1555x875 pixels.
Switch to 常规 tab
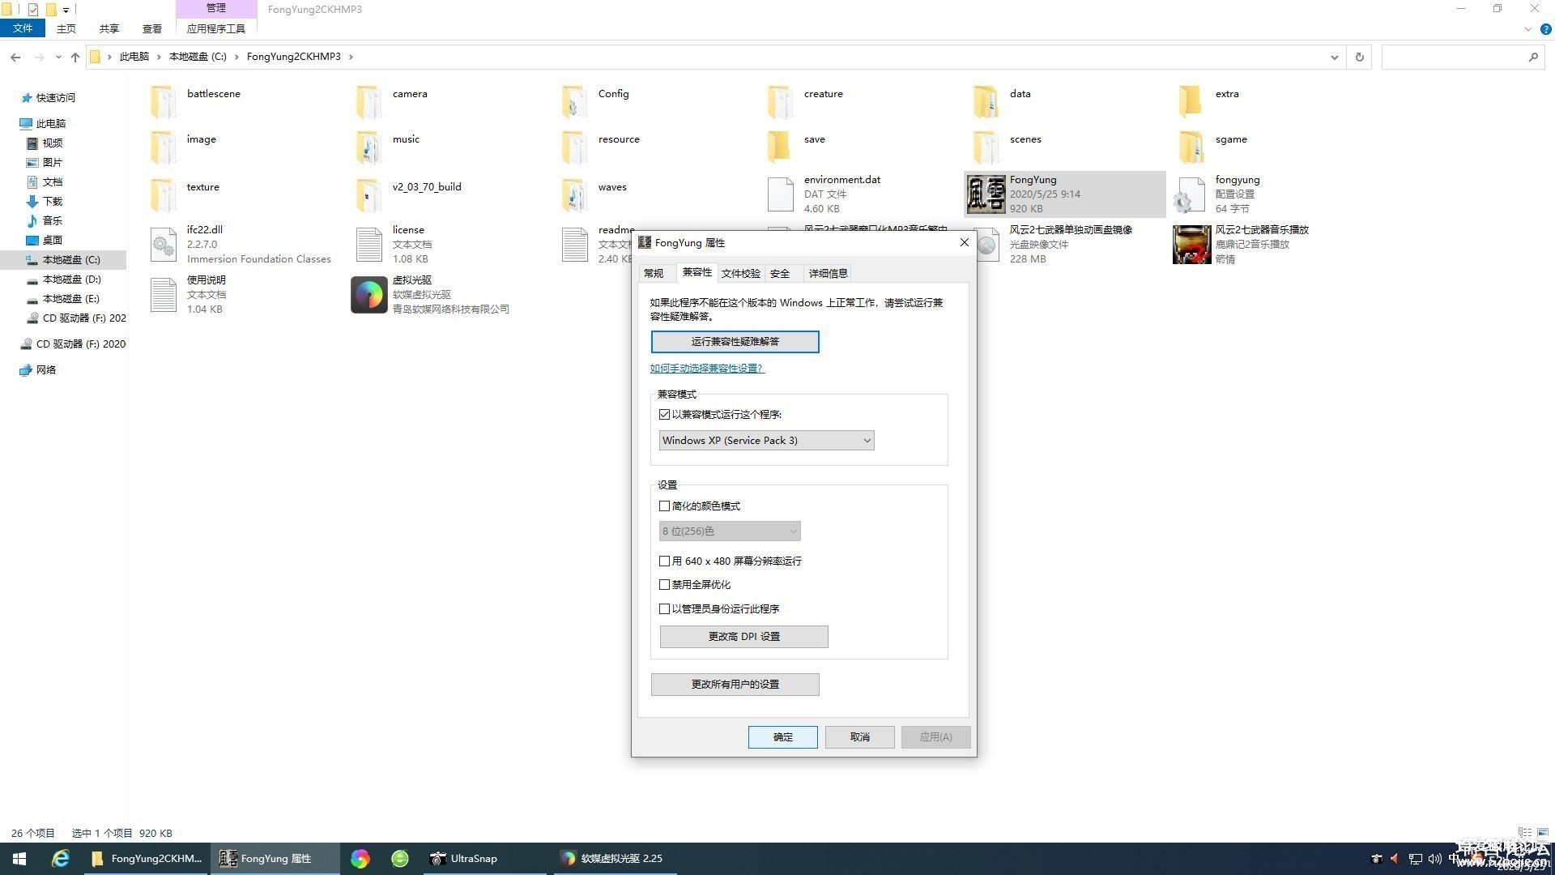(x=654, y=273)
